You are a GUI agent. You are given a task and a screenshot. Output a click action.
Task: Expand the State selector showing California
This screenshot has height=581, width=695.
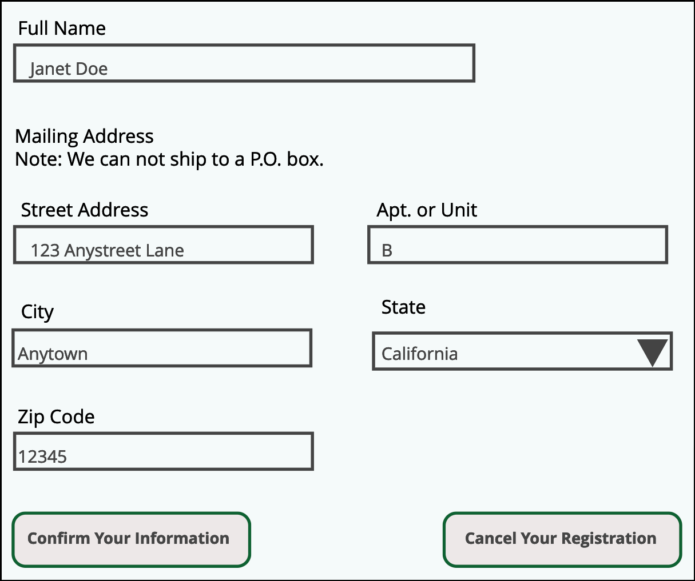point(522,352)
